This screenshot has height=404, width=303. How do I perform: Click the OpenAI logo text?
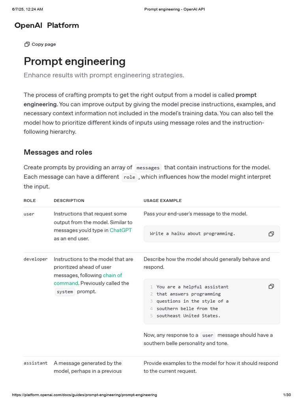tap(28, 26)
